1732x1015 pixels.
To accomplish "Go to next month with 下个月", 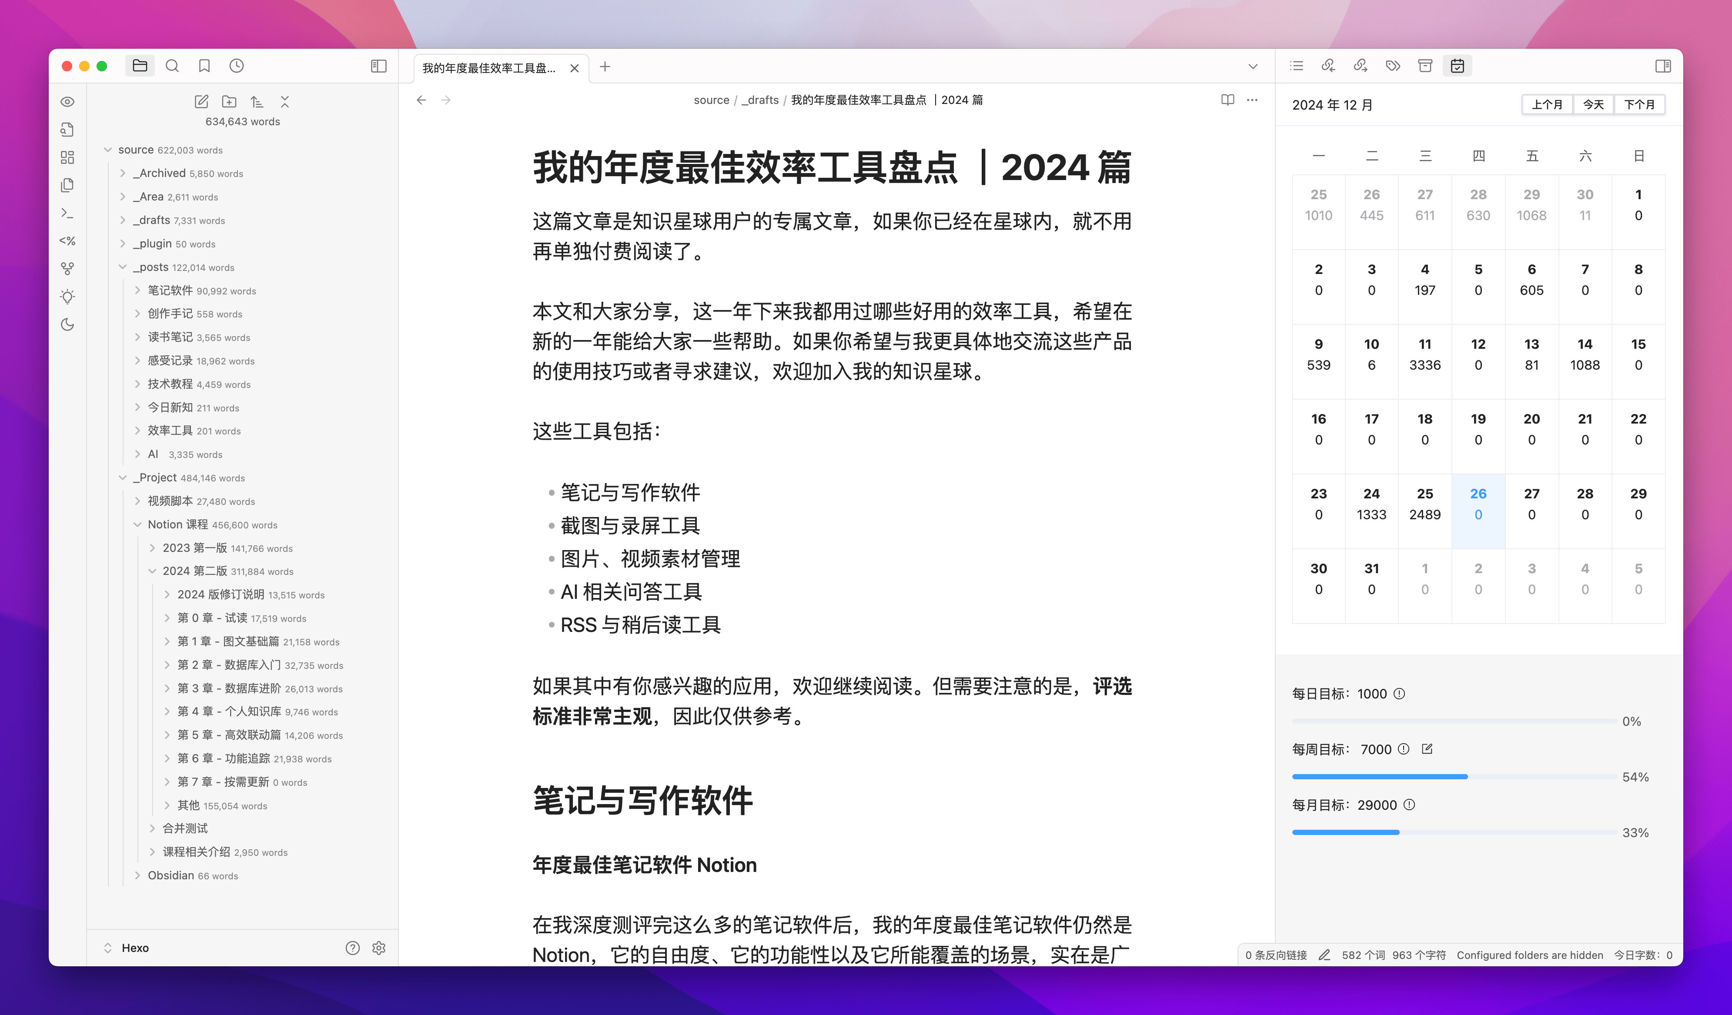I will tap(1640, 104).
